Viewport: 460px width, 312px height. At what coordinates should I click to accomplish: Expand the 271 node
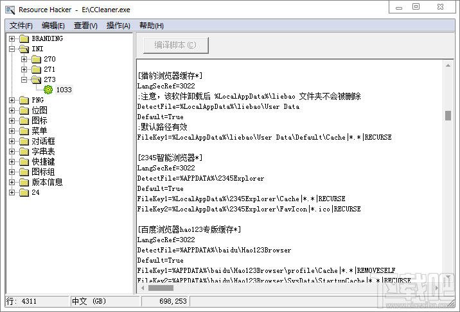pos(24,70)
